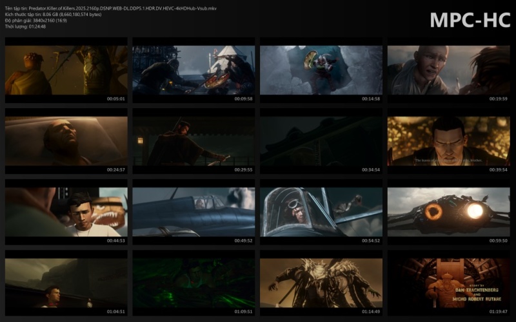Click the timestamp text 00:49:52
The width and height of the screenshot is (516, 322).
click(244, 241)
